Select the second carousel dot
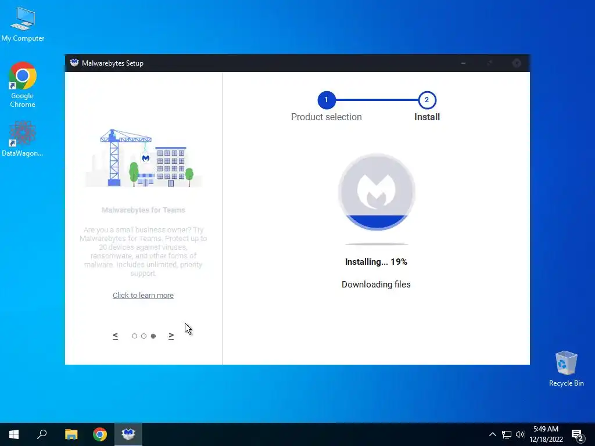This screenshot has height=446, width=595. [144, 336]
